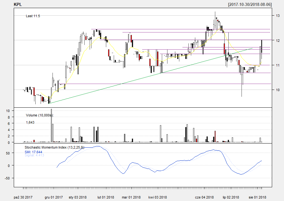Screen dimensions: 284x201
Task: Click the date label 'cze 04 2018'
Action: click(204, 197)
